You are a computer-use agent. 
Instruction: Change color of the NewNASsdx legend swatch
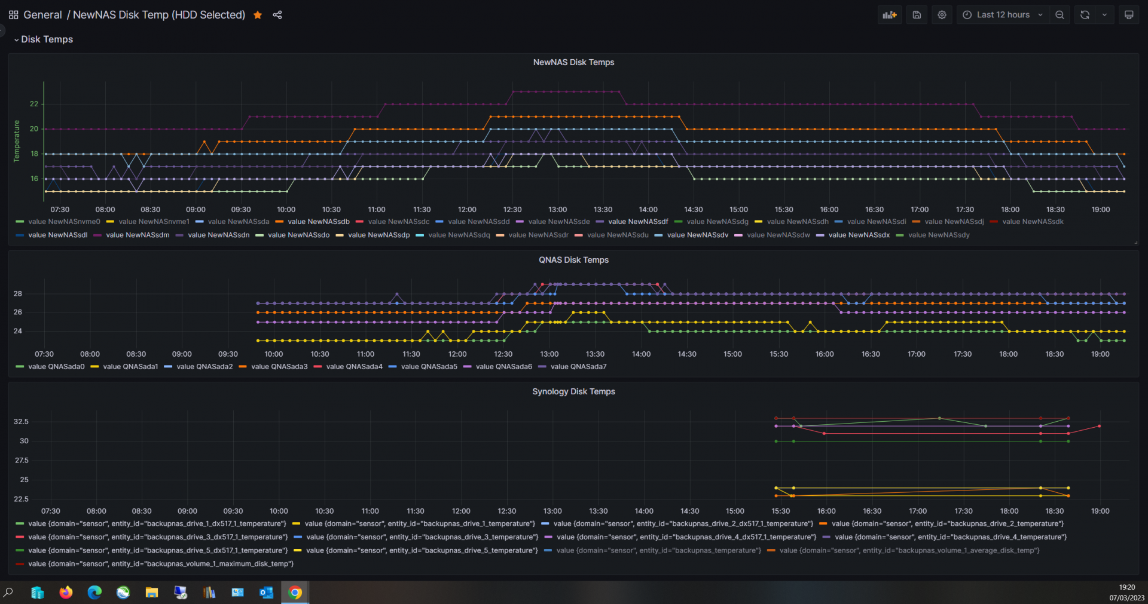click(x=820, y=235)
